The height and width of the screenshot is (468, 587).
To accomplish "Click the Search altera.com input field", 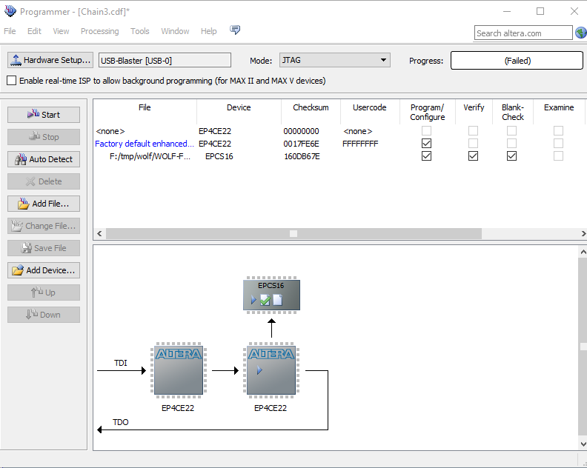I will click(523, 33).
